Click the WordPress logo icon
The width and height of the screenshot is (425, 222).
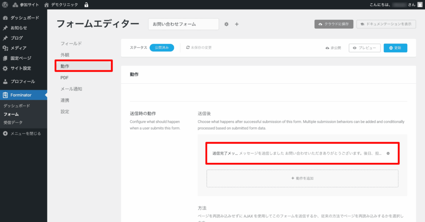pyautogui.click(x=5, y=5)
